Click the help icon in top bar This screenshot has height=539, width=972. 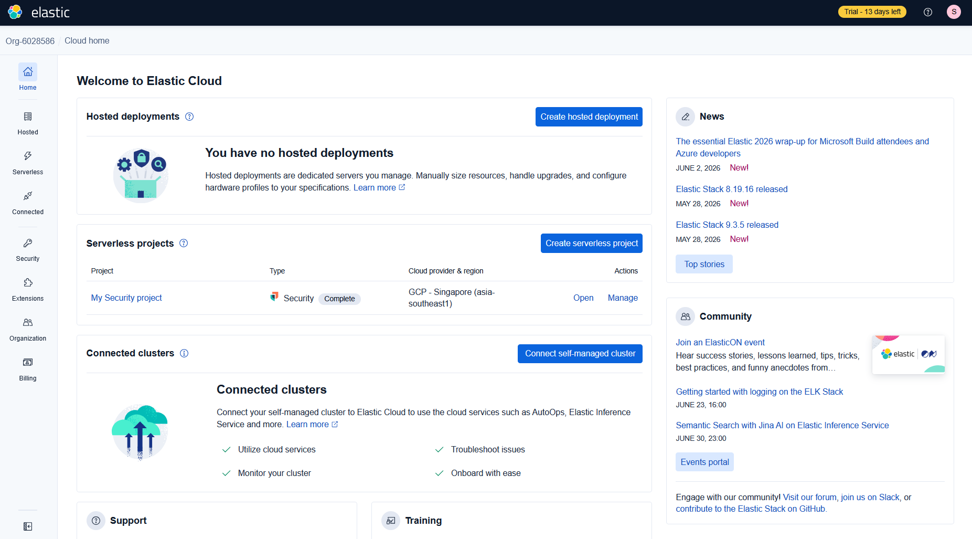[x=928, y=12]
